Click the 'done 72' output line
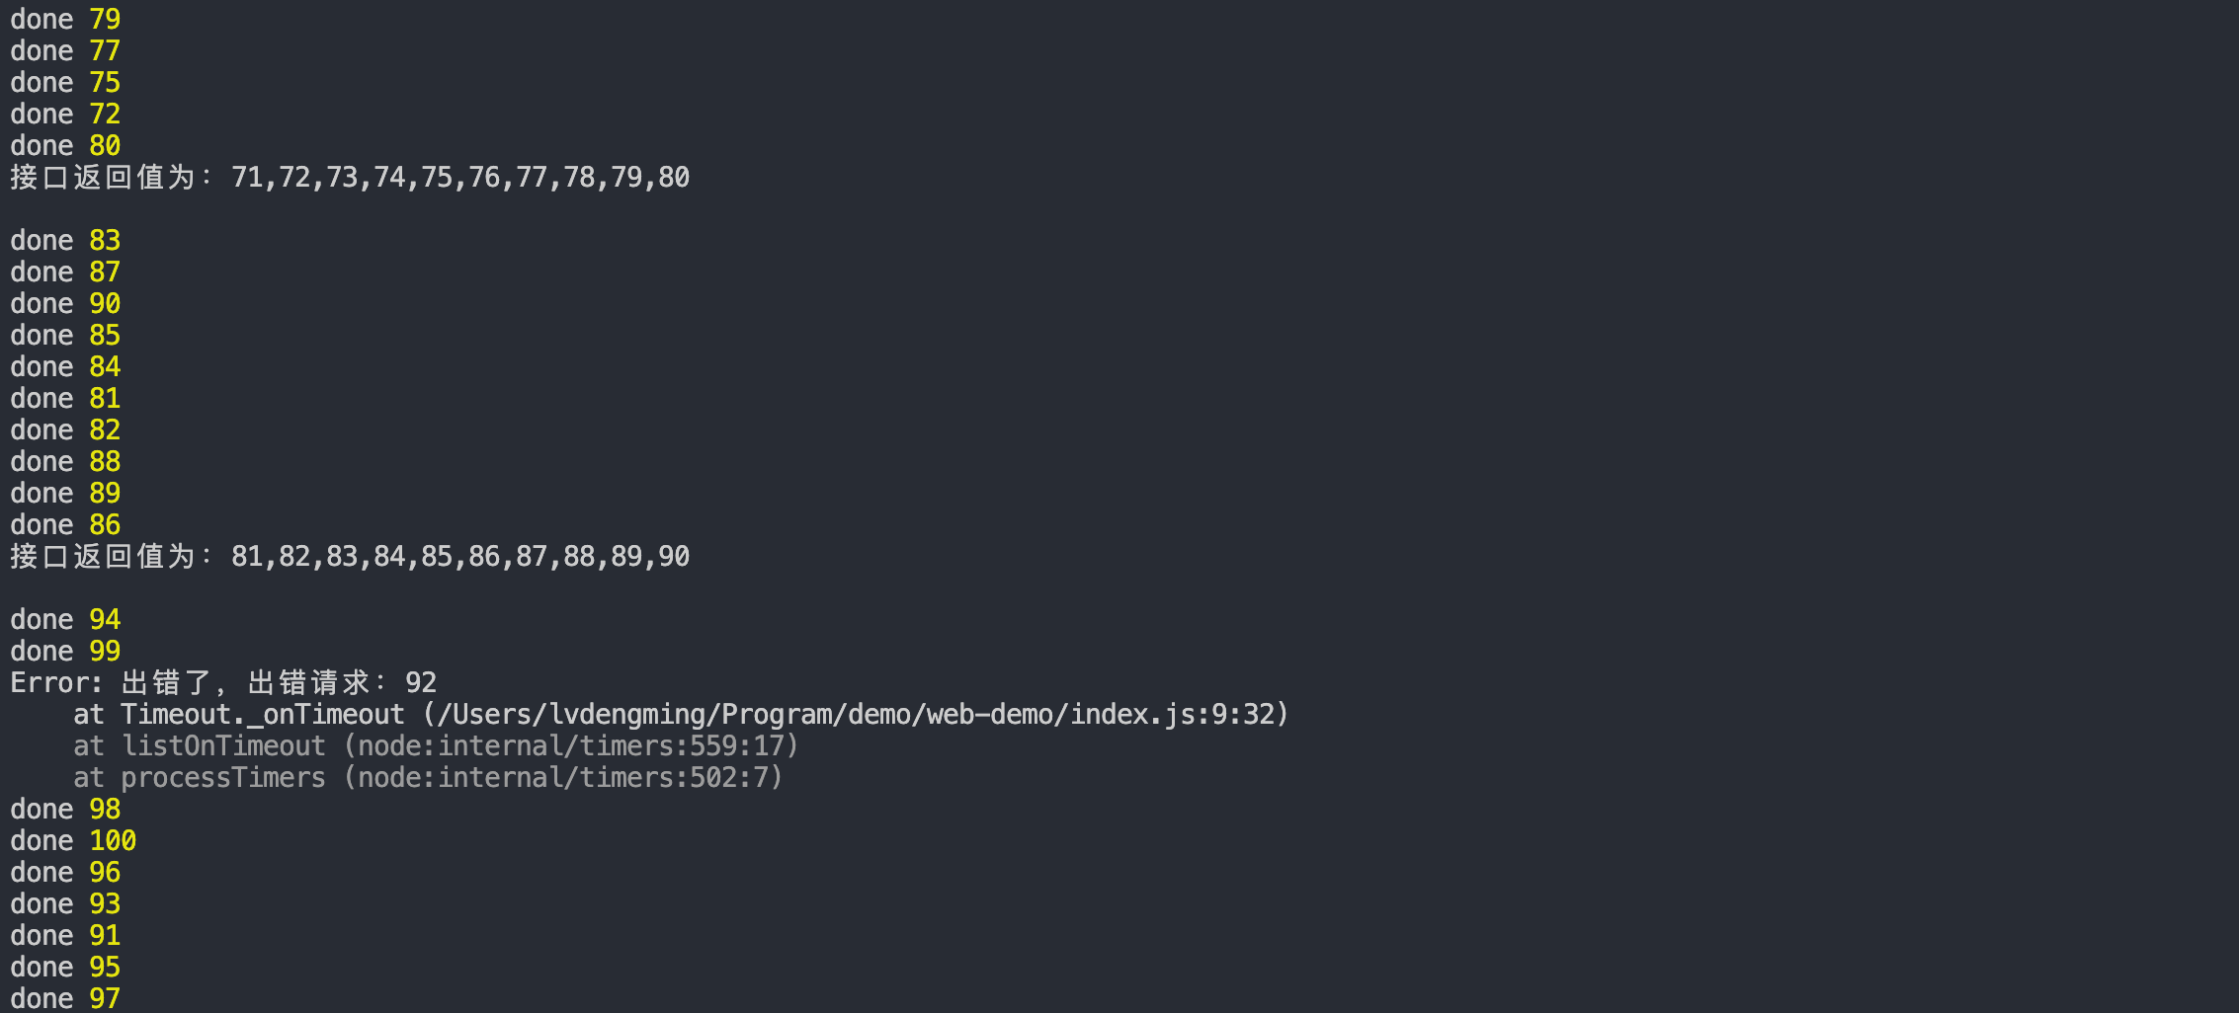 [65, 114]
